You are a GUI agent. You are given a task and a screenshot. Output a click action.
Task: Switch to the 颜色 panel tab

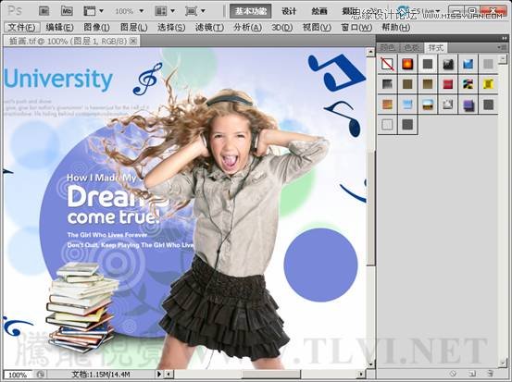(387, 48)
